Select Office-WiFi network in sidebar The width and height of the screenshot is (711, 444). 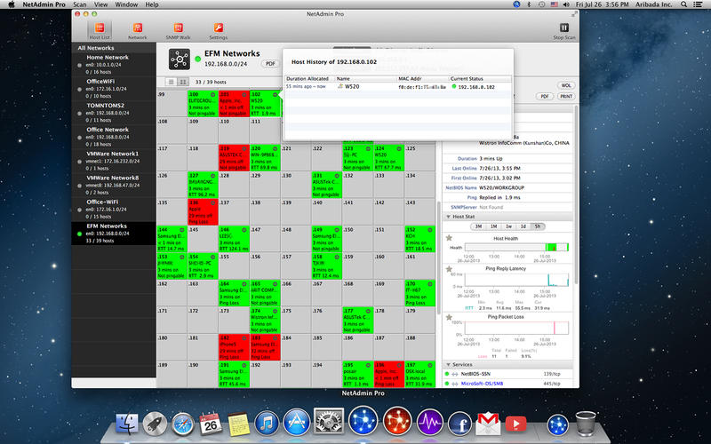[x=114, y=209]
